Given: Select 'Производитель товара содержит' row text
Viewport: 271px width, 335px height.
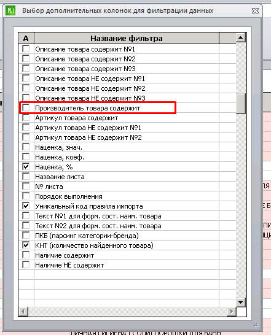Looking at the screenshot, I should pos(87,108).
